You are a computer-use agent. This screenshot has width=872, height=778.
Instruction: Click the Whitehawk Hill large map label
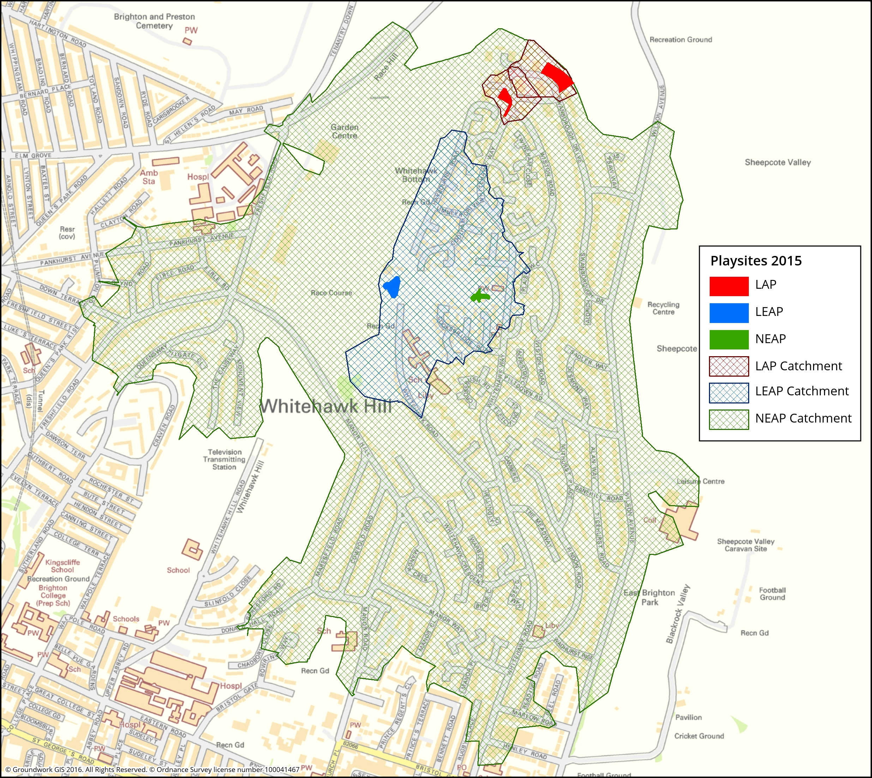point(326,406)
